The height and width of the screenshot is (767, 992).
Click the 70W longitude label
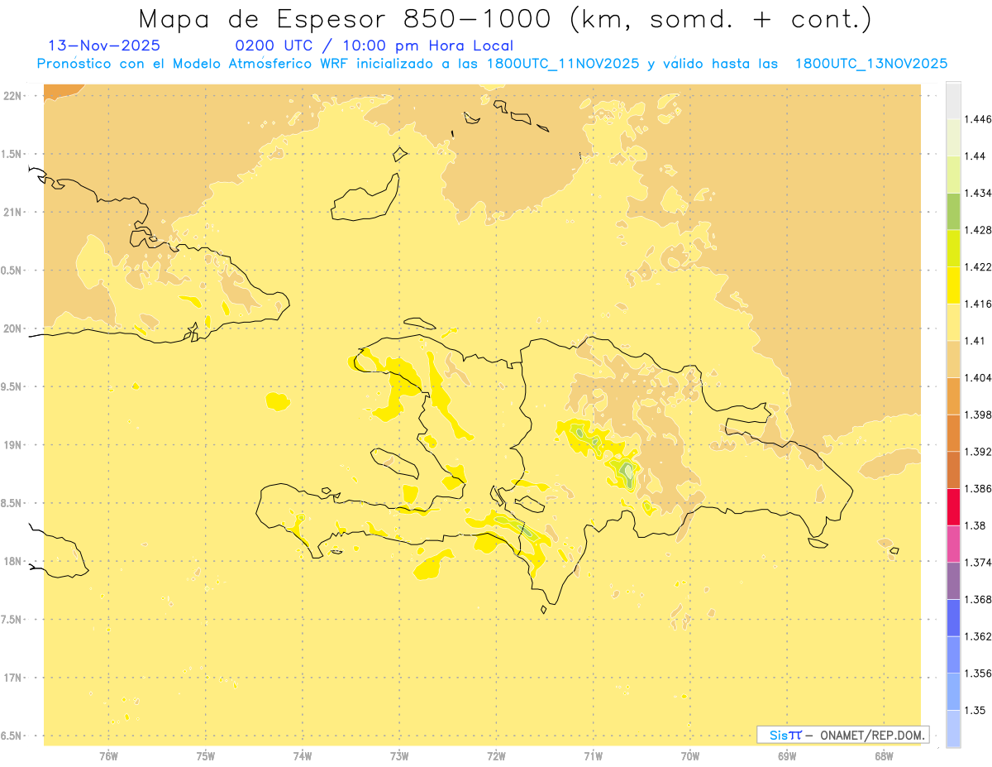coord(690,755)
